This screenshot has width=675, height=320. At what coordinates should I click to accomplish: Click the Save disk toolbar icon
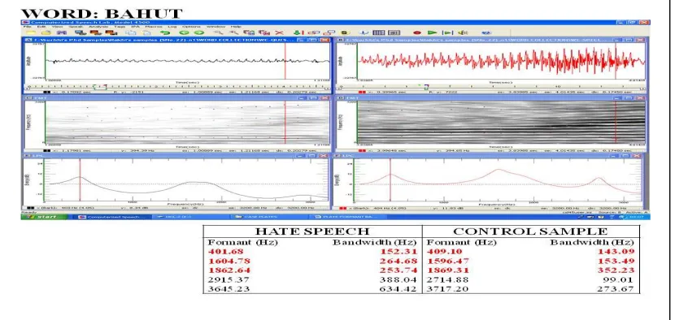(62, 32)
